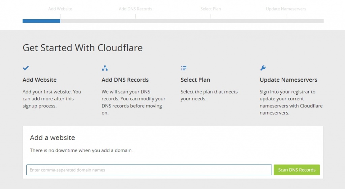Click the bold Add Website heading
This screenshot has height=189, width=345.
(40, 80)
